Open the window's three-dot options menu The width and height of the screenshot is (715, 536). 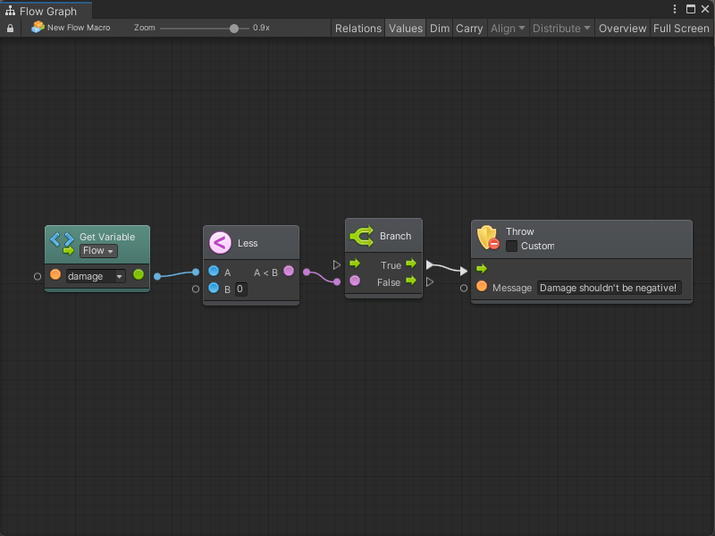[675, 9]
